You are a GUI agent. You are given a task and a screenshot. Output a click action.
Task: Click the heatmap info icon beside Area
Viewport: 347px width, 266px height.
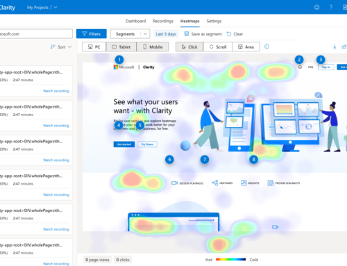[266, 47]
